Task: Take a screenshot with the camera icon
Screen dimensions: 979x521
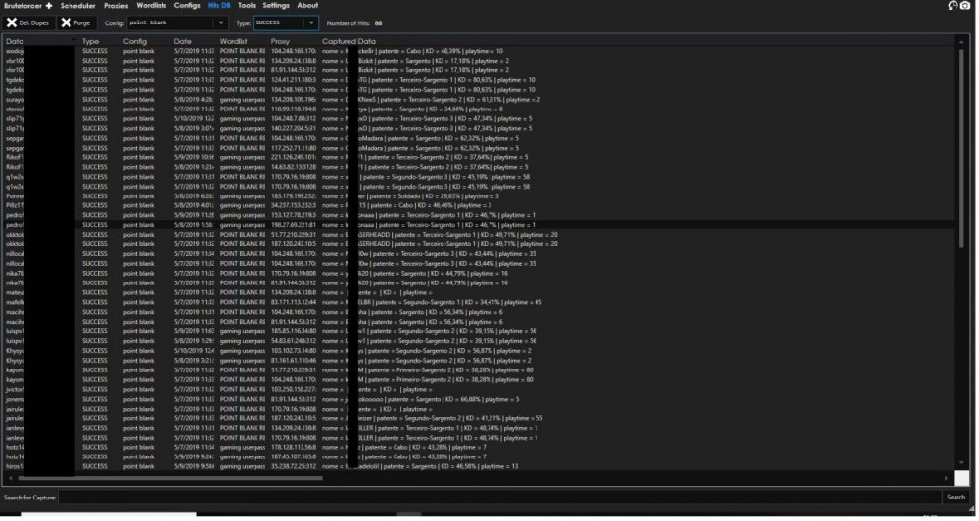Action: tap(965, 6)
